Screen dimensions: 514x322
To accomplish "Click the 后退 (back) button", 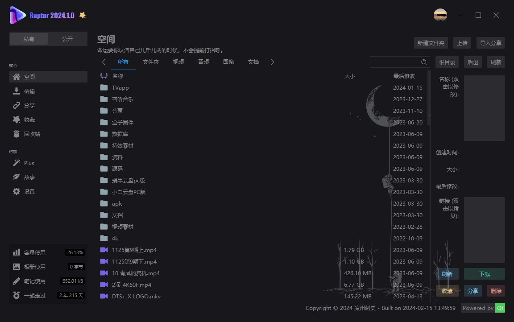I will (x=473, y=62).
